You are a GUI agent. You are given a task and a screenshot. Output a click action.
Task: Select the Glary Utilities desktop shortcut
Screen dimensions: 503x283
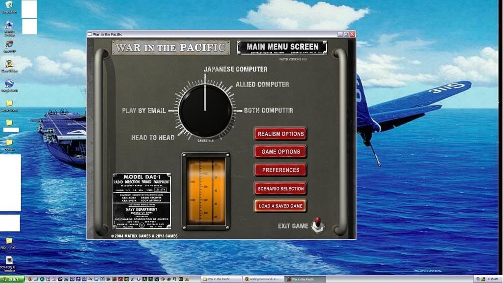[9, 66]
